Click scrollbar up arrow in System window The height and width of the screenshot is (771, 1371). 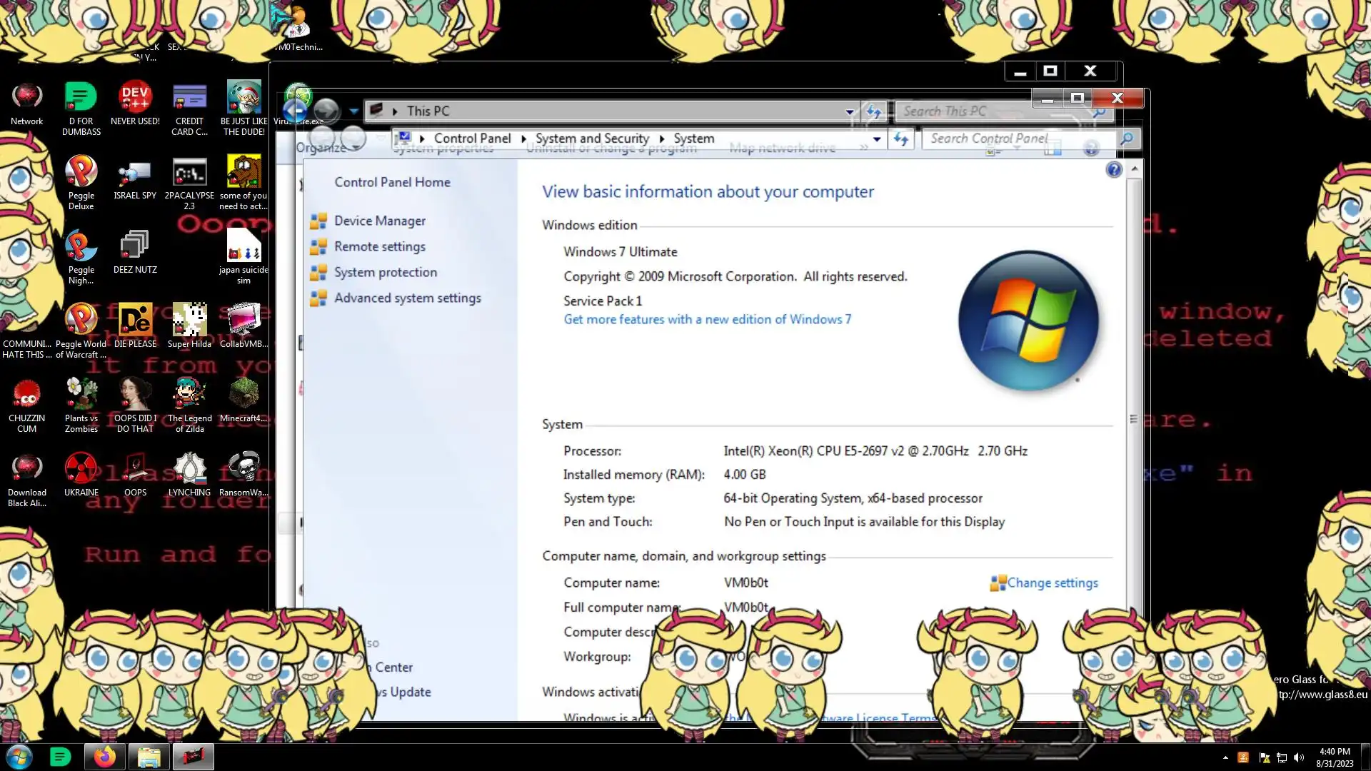point(1134,169)
